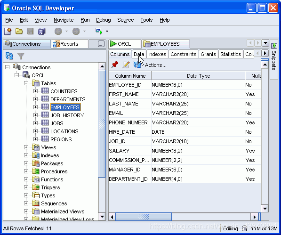
Task: Expand the Sequences folder
Action: [x=26, y=203]
